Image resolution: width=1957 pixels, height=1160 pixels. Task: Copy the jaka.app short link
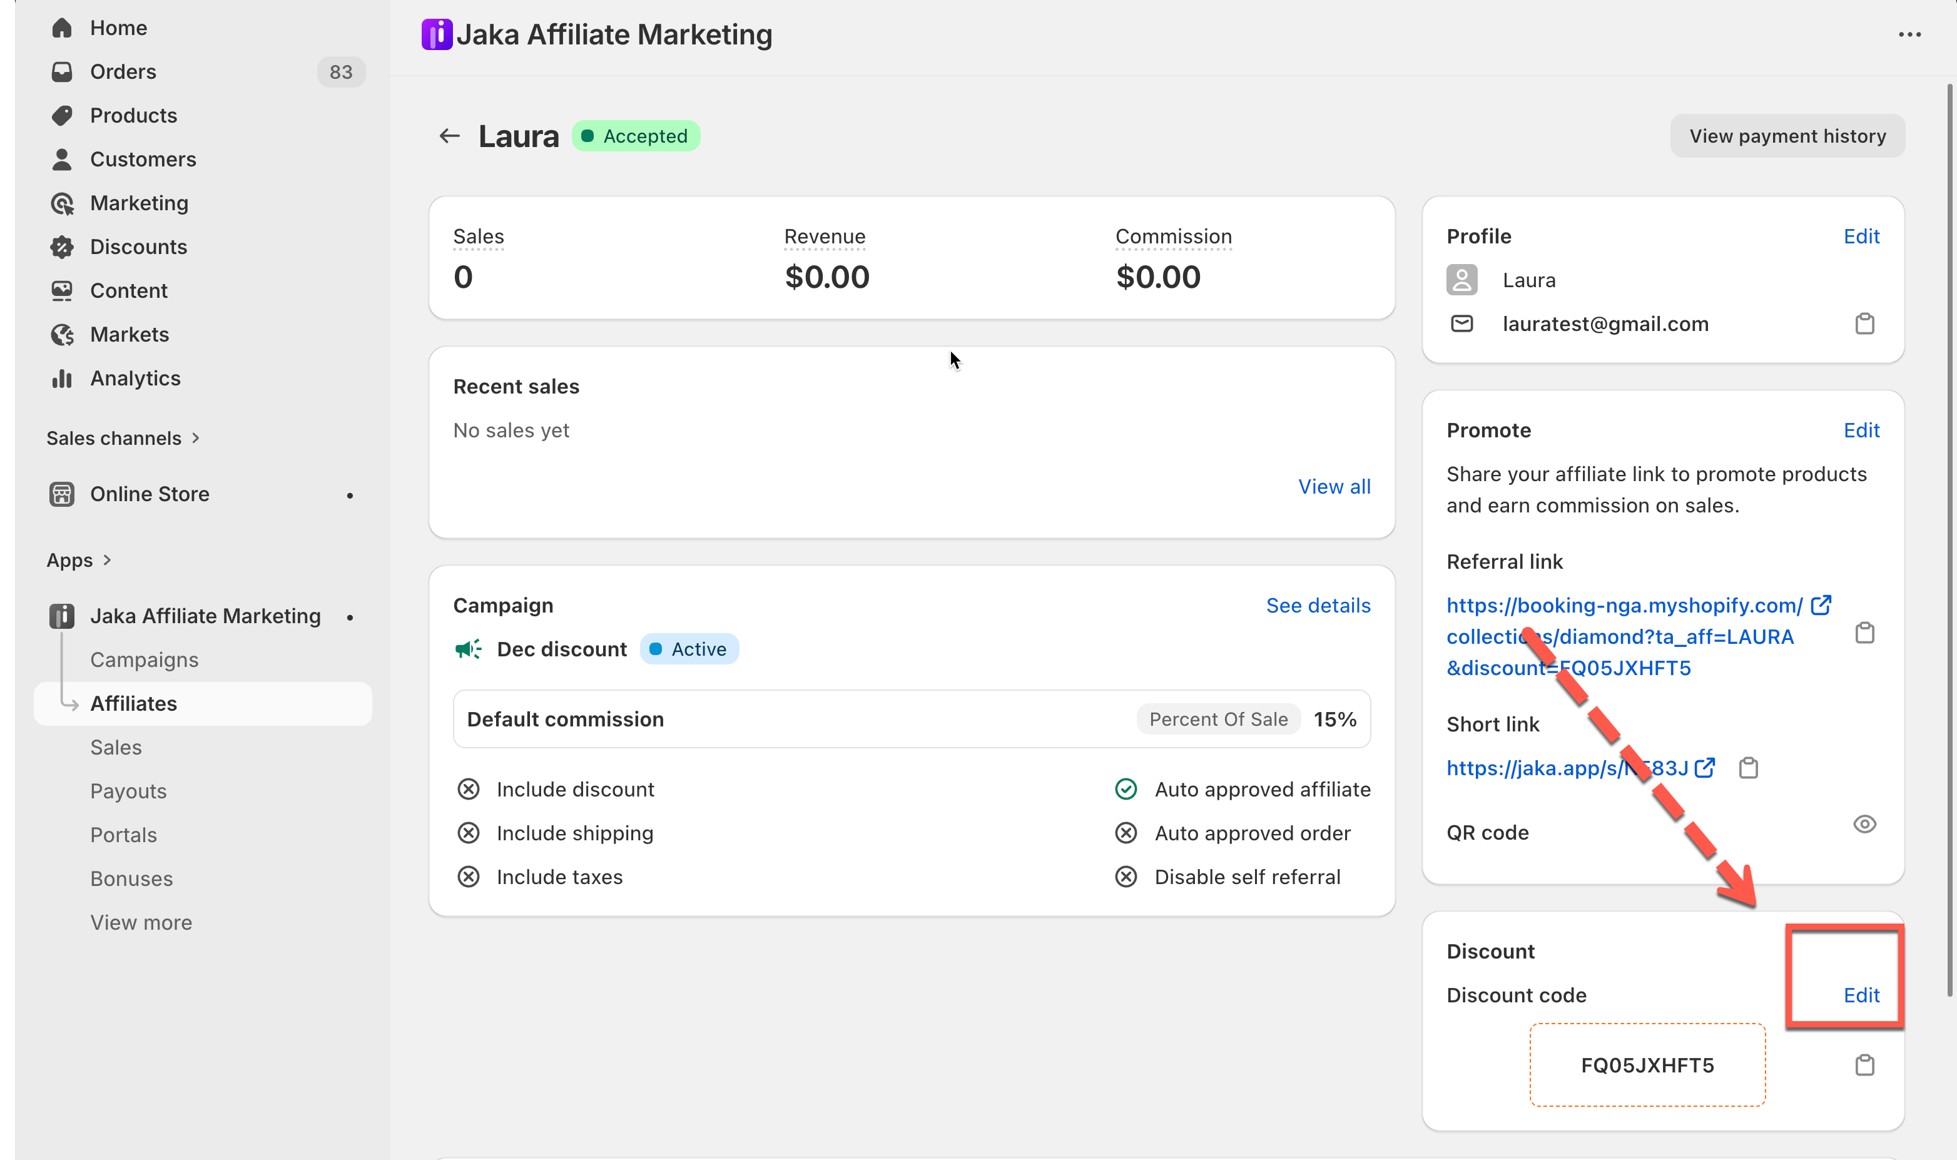point(1748,768)
